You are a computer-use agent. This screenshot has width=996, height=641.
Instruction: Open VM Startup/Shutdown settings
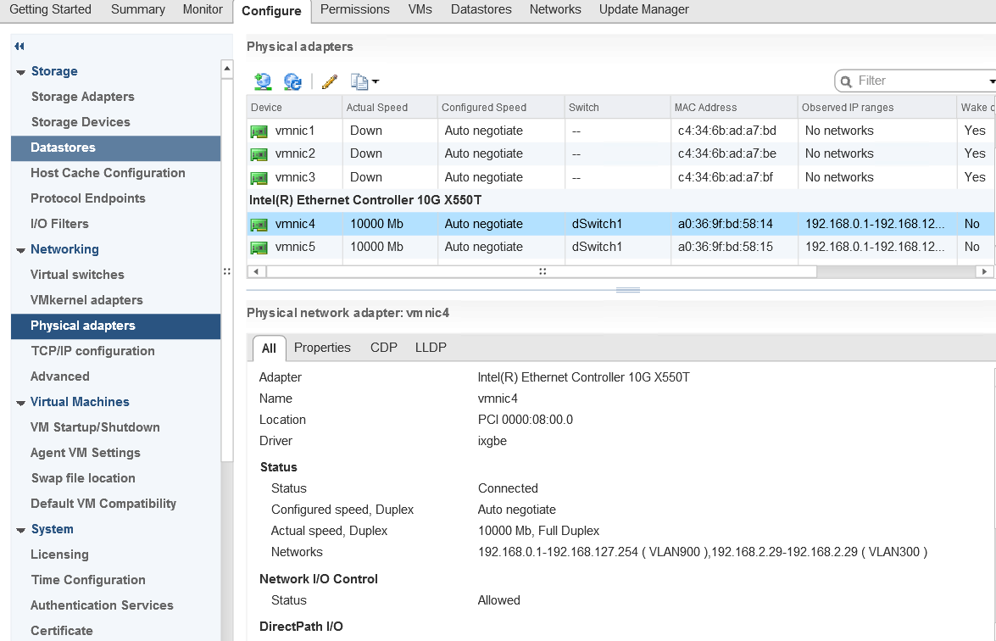[x=95, y=427]
